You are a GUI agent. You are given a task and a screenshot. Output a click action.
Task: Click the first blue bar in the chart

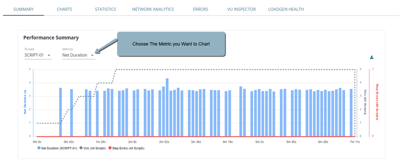point(60,112)
